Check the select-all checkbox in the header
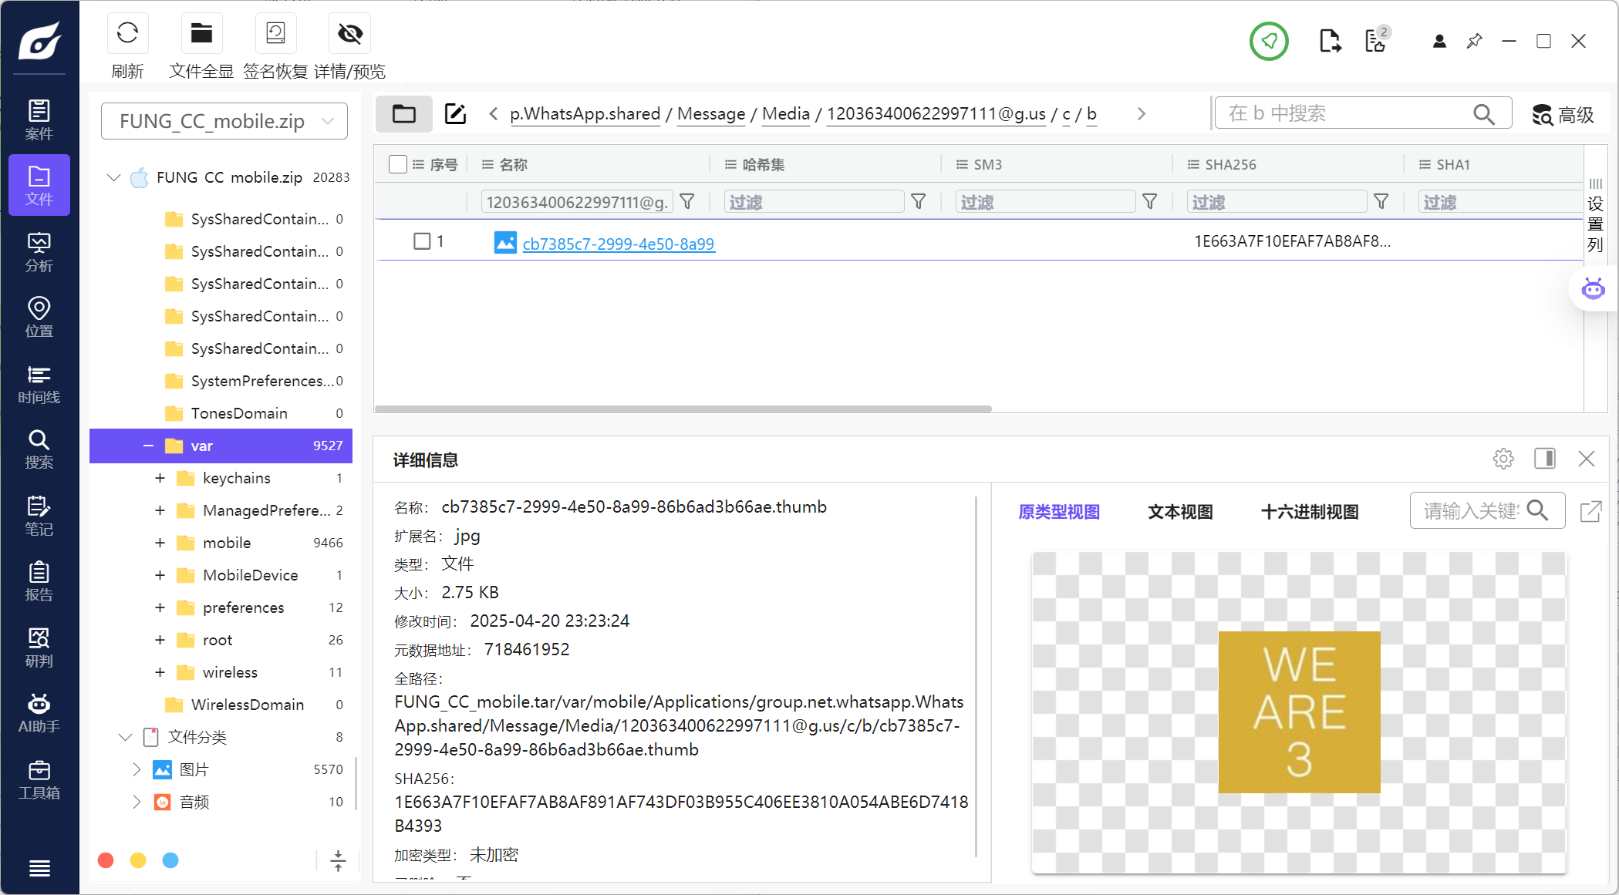 tap(398, 164)
